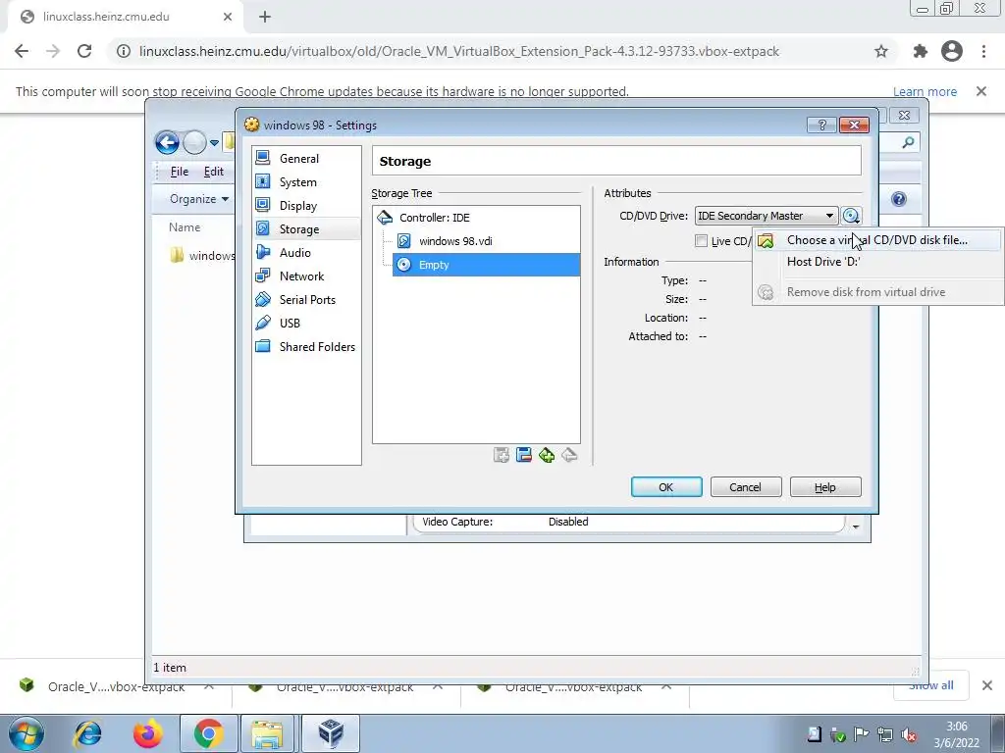Open a new Chrome tab
This screenshot has width=1005, height=753.
point(265,18)
